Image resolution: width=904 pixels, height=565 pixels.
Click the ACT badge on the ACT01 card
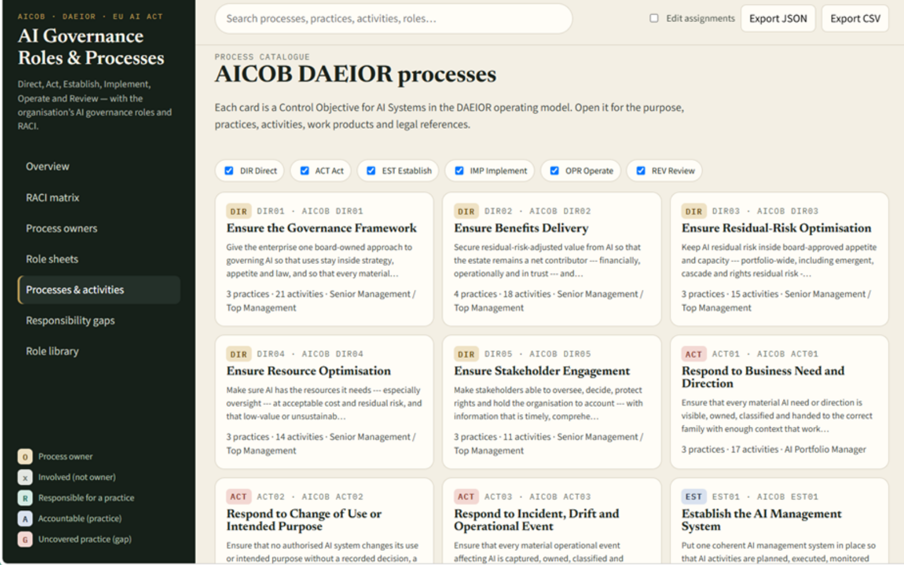click(x=694, y=354)
